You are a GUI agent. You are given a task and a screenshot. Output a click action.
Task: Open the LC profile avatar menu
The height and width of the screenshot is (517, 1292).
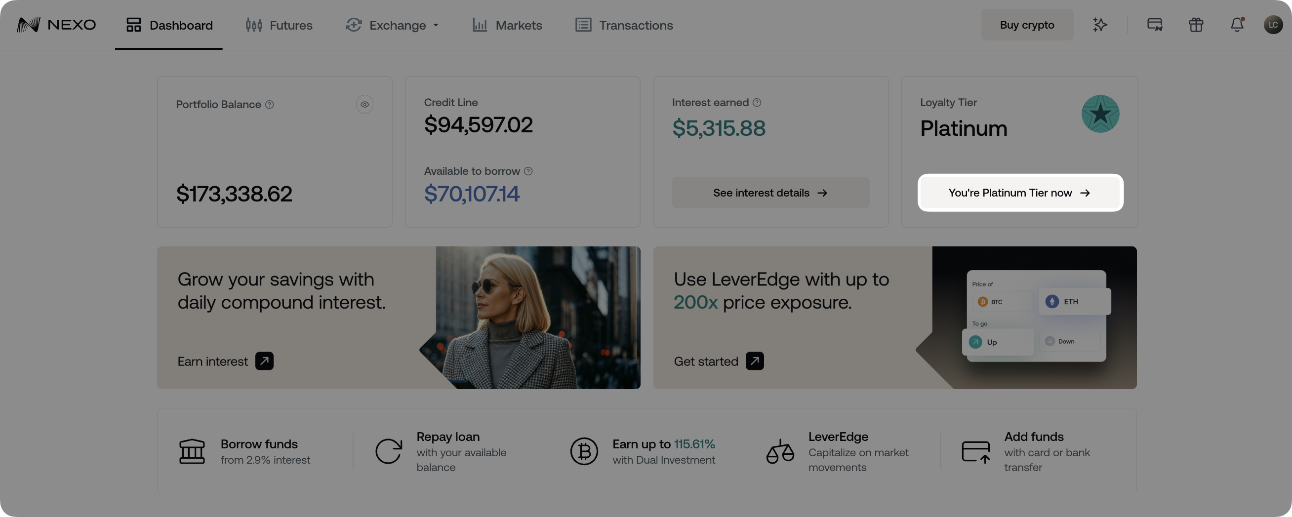[x=1273, y=24]
